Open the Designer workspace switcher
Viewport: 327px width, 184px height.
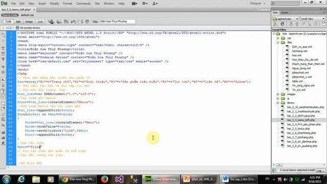coord(258,4)
